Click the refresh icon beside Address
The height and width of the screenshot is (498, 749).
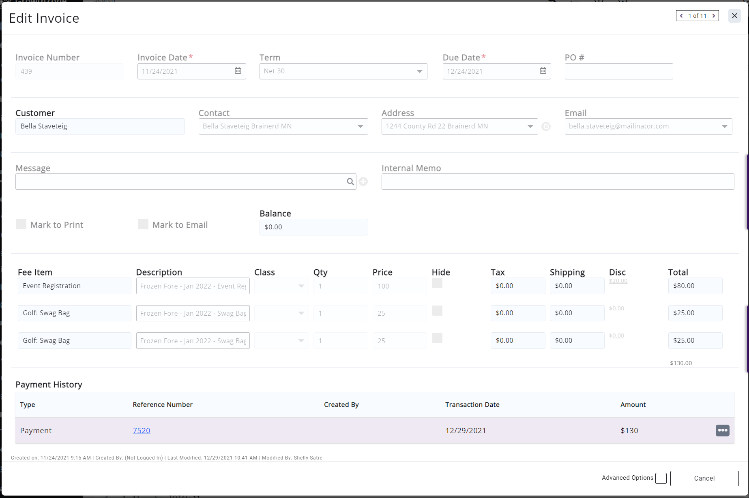(x=546, y=126)
